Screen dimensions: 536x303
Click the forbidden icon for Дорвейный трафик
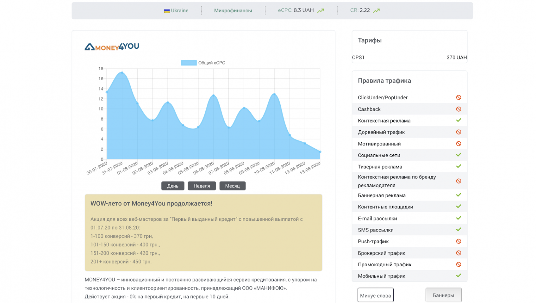tap(458, 132)
